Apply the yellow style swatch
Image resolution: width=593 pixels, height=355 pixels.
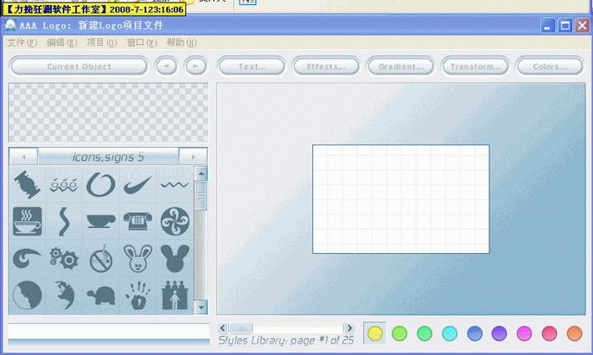pyautogui.click(x=375, y=333)
